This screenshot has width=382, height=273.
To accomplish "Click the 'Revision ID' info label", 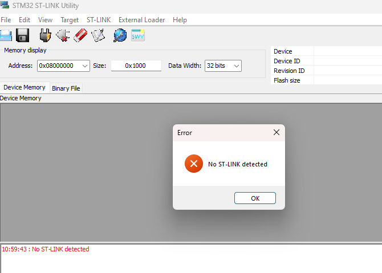I will 289,71.
